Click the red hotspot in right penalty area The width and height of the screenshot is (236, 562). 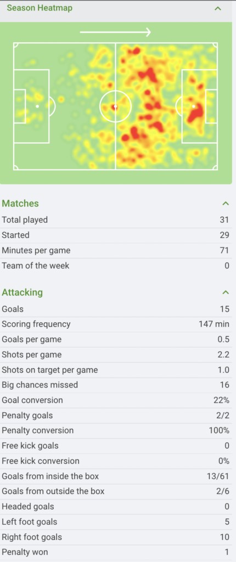click(x=195, y=114)
